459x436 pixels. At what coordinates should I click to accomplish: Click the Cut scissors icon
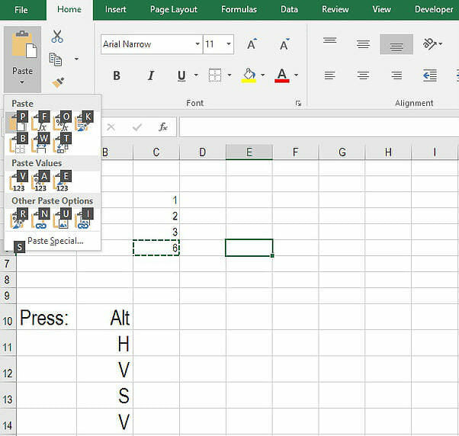tap(57, 37)
